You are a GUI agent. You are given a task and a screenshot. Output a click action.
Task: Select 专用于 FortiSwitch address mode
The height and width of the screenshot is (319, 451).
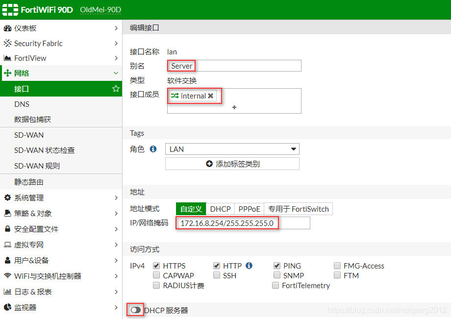point(298,209)
